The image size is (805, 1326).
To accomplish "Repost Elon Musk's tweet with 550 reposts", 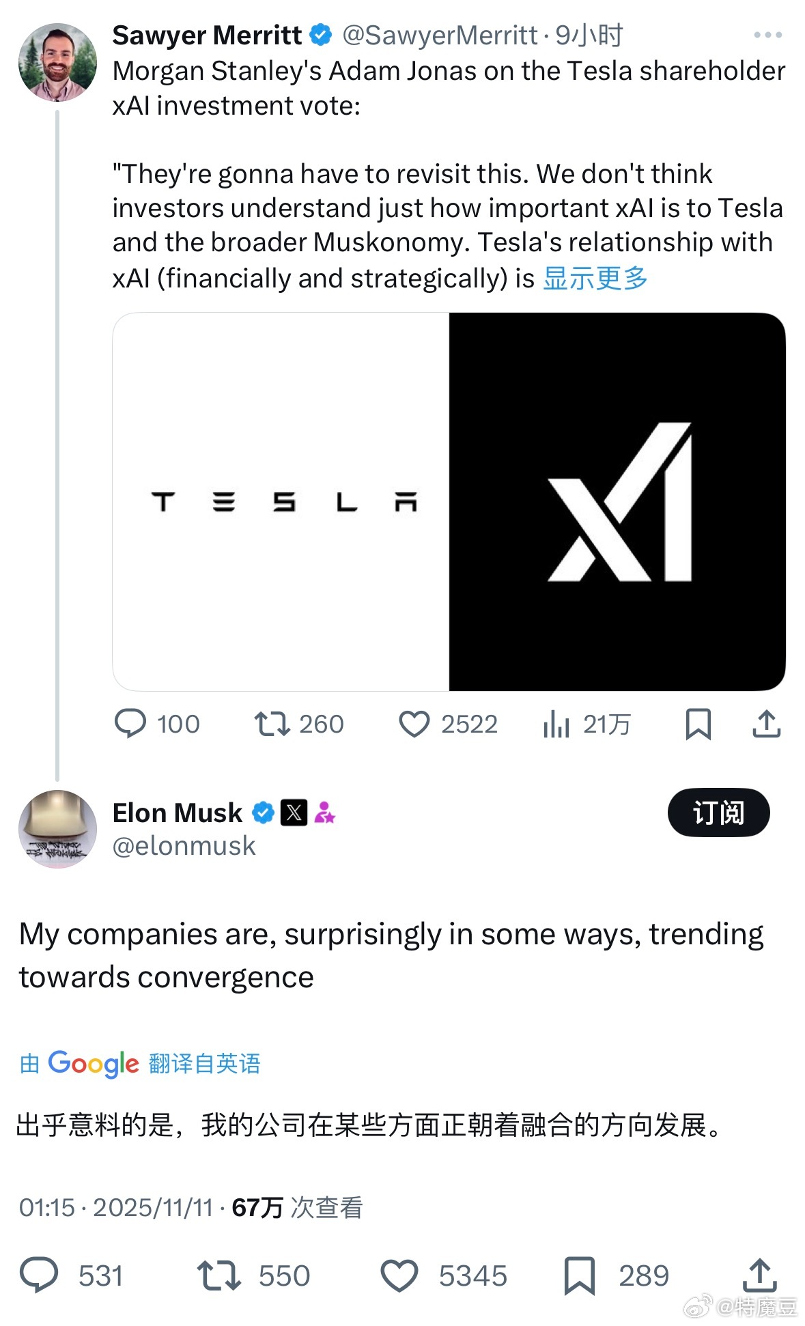I will [x=218, y=1275].
